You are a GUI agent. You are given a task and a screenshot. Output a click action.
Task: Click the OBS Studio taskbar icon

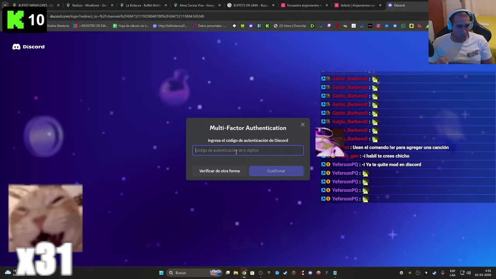pyautogui.click(x=260, y=273)
